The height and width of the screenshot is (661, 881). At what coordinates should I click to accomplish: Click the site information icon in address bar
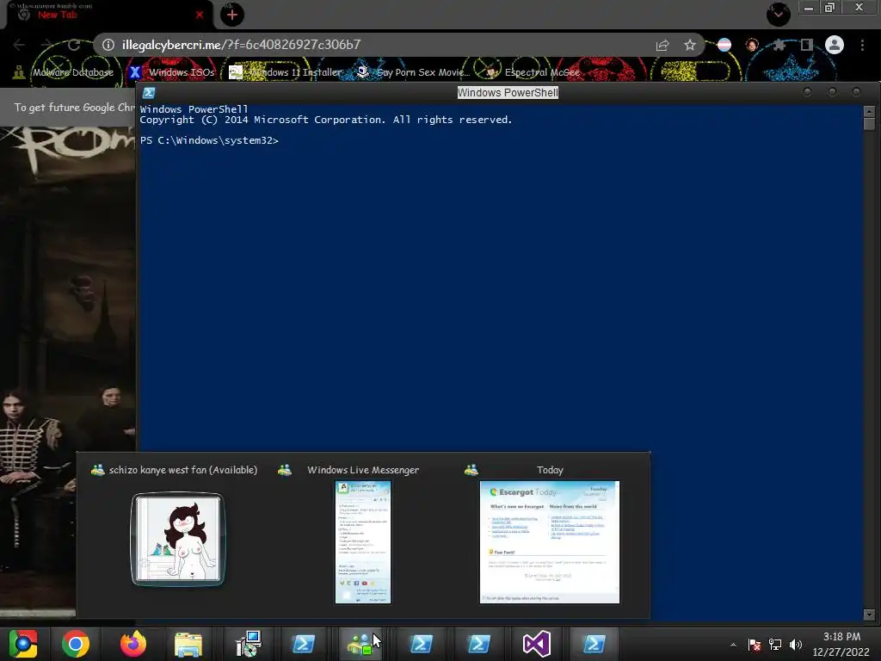[108, 45]
